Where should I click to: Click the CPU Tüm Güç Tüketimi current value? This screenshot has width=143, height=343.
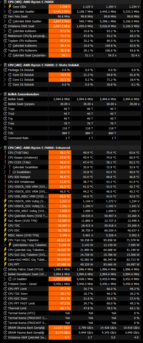click(x=60, y=240)
